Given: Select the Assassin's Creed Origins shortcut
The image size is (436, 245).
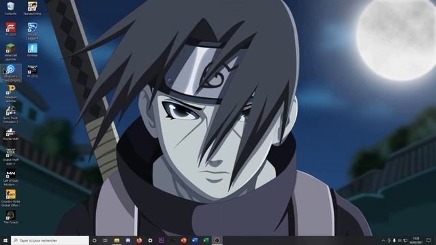Looking at the screenshot, I should (x=11, y=73).
